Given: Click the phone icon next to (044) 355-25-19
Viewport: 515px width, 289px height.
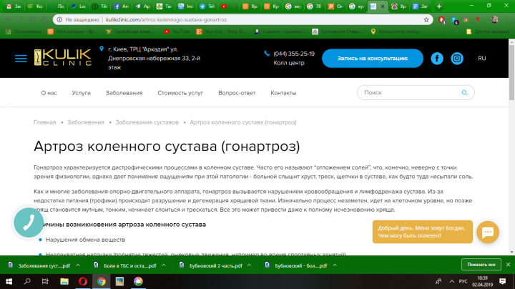Looking at the screenshot, I should click(267, 54).
